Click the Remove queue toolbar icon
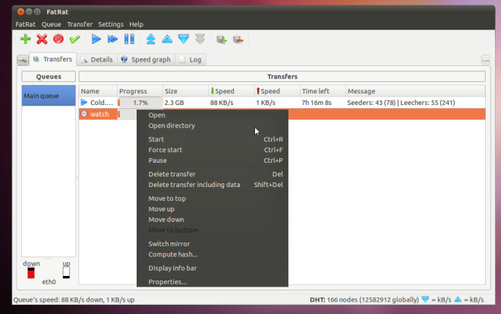 pyautogui.click(x=238, y=40)
